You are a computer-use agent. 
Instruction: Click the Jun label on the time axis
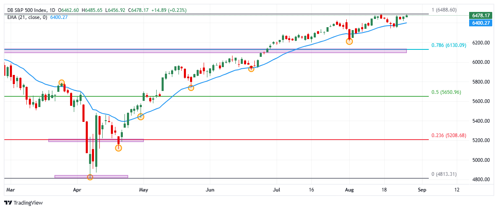point(209,190)
